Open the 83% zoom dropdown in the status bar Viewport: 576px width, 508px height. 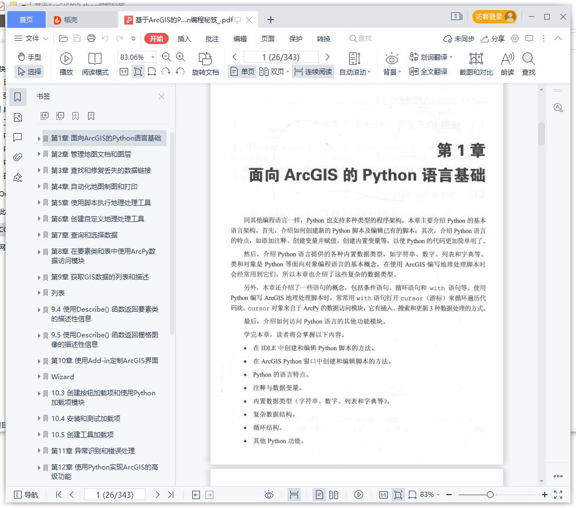click(x=430, y=495)
